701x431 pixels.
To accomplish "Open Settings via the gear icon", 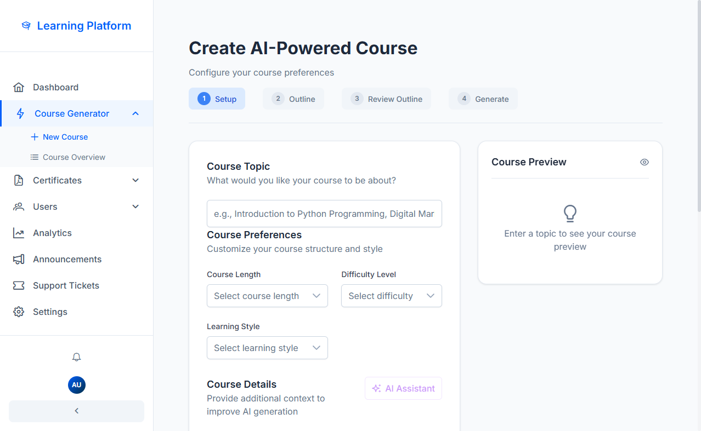I will click(19, 312).
